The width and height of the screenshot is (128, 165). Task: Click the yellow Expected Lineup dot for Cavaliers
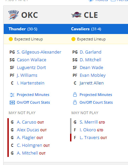pyautogui.click(x=73, y=39)
